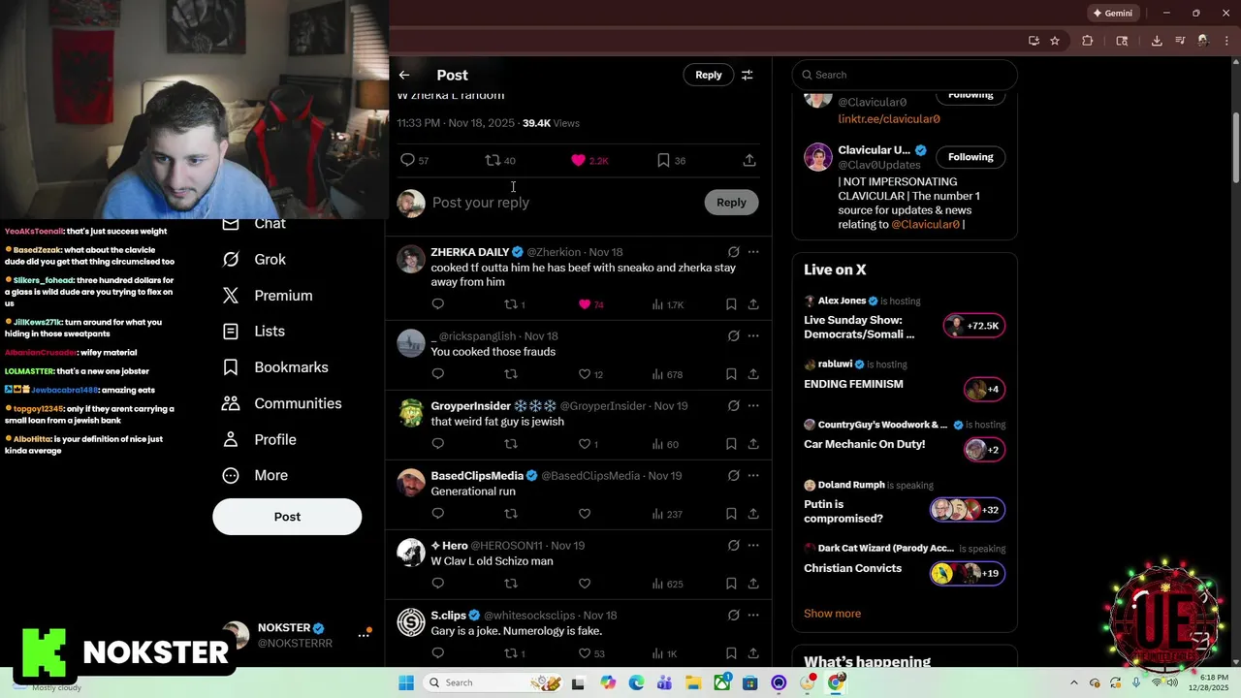Screen dimensions: 1241x698
Task: Open more options on Hero reply
Action: tap(753, 546)
